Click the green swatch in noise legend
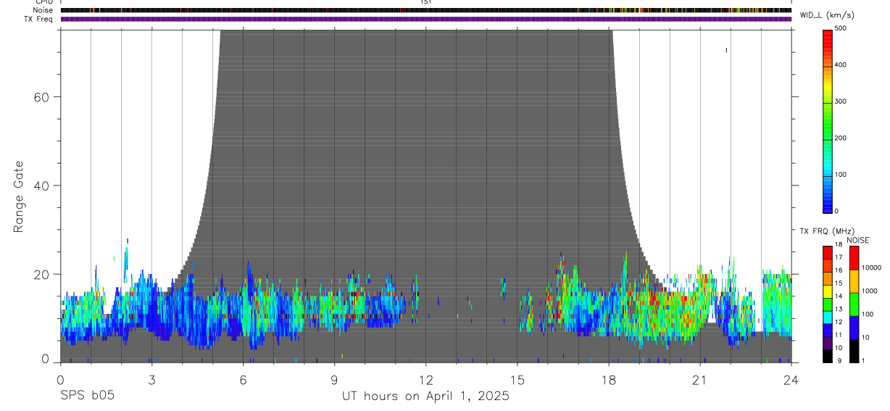890x411 pixels. pyautogui.click(x=854, y=304)
